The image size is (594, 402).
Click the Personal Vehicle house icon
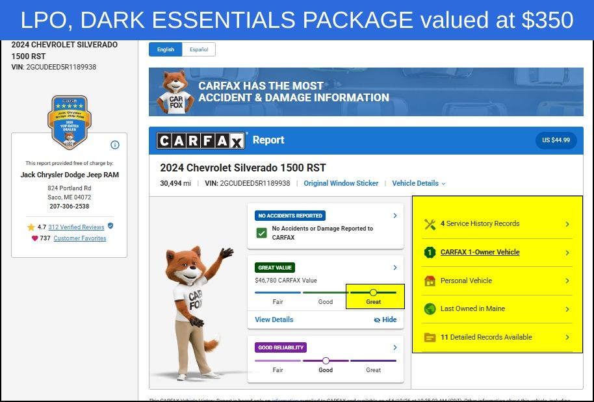(x=430, y=281)
